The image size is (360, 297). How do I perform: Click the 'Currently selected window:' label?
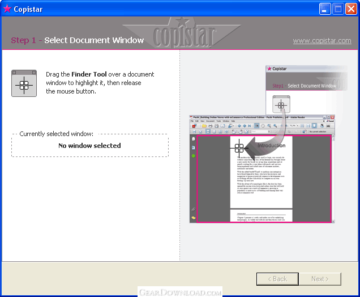(56, 134)
